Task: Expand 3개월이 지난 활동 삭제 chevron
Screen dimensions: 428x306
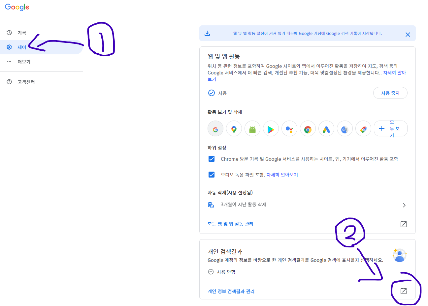Action: (404, 205)
